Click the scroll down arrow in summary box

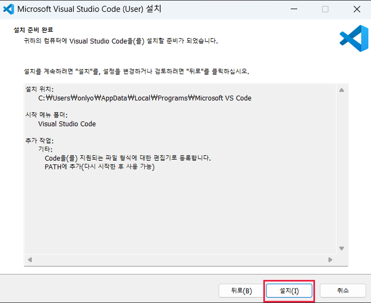(x=341, y=248)
